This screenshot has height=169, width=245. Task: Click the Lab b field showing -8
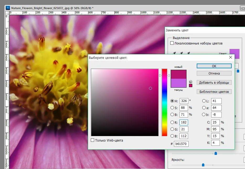(216, 115)
